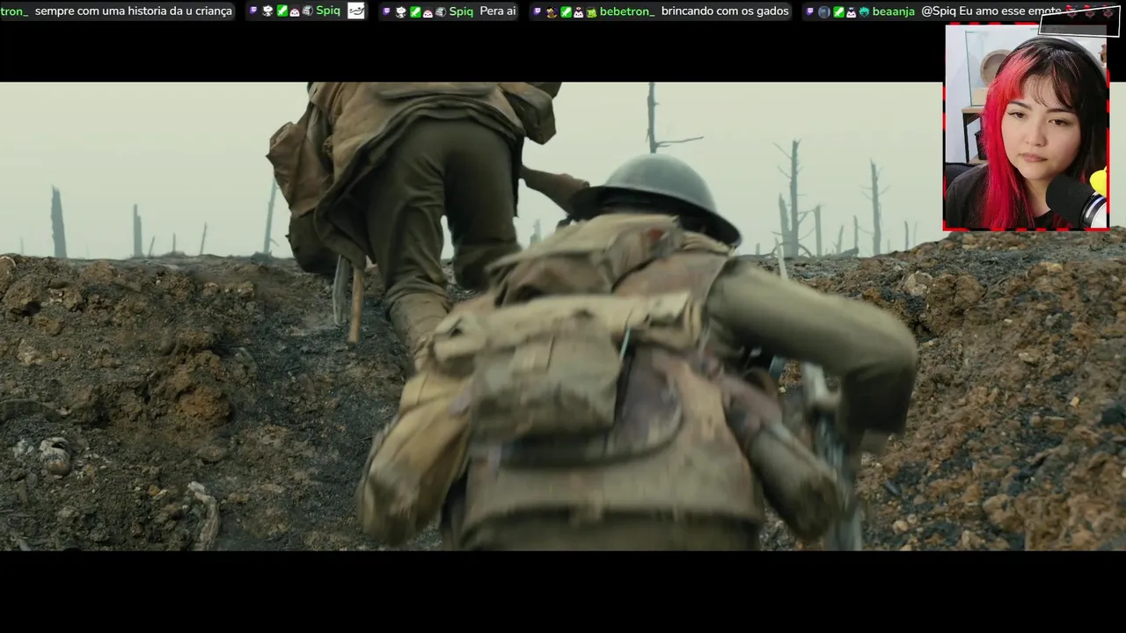
Task: Click the green sword badge in bebetron_'s message
Action: [x=566, y=11]
